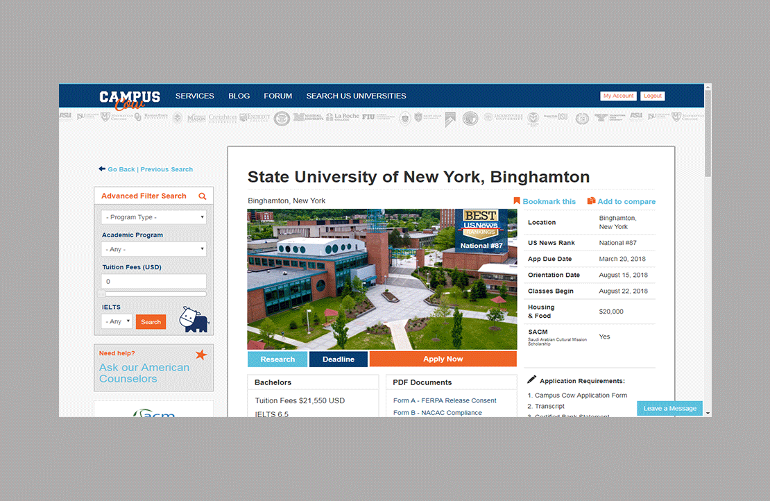The image size is (770, 501).
Task: Click the campus aerial photo
Action: click(382, 279)
